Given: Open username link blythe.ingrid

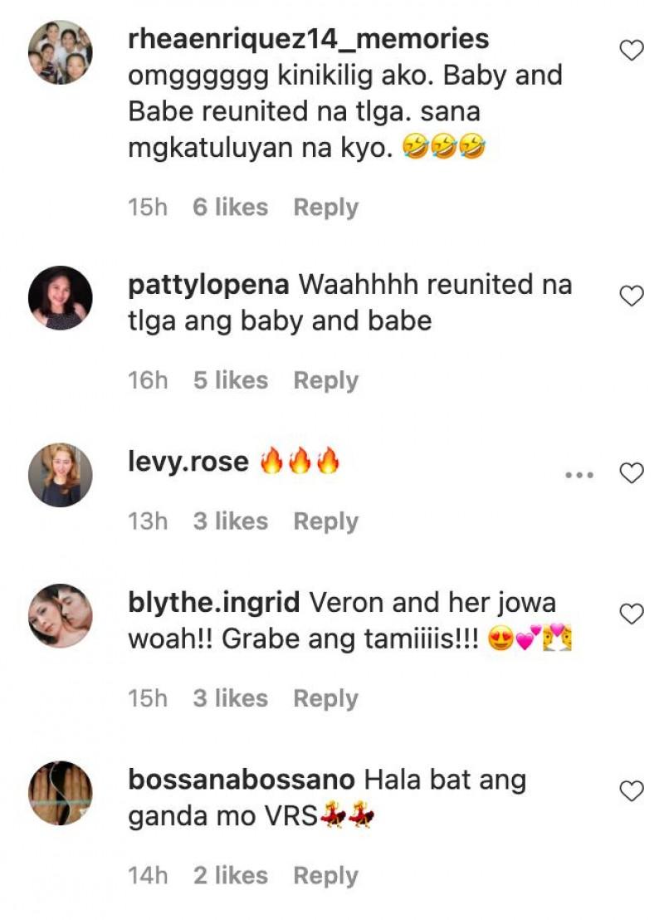Looking at the screenshot, I should click(x=214, y=604).
